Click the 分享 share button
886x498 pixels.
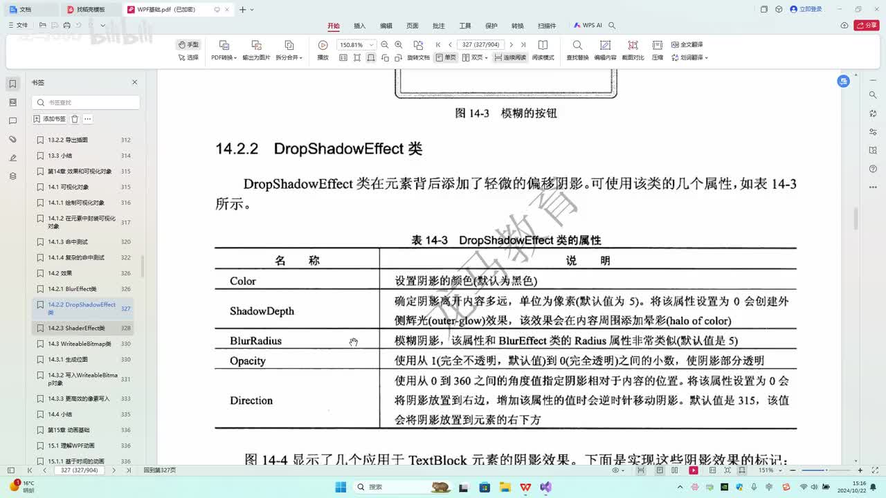[867, 26]
